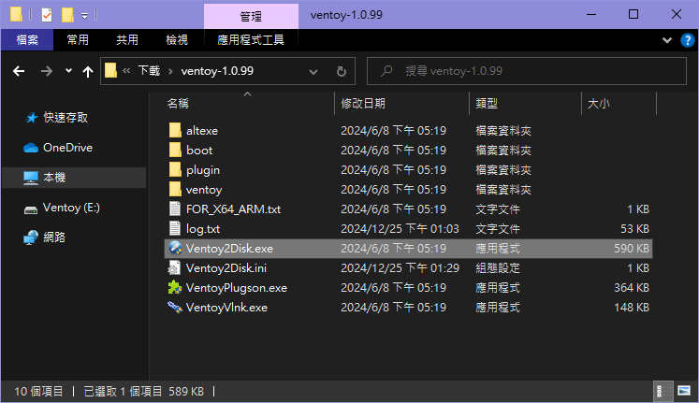Sort by 大小 (Size) column header

tap(599, 104)
